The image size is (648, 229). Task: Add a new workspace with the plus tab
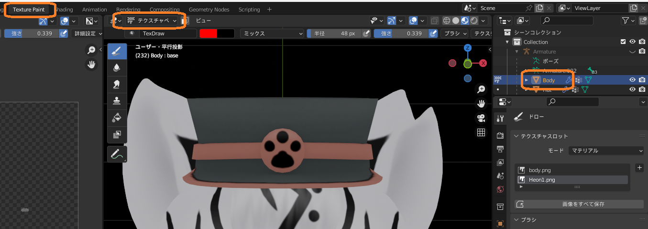point(269,9)
